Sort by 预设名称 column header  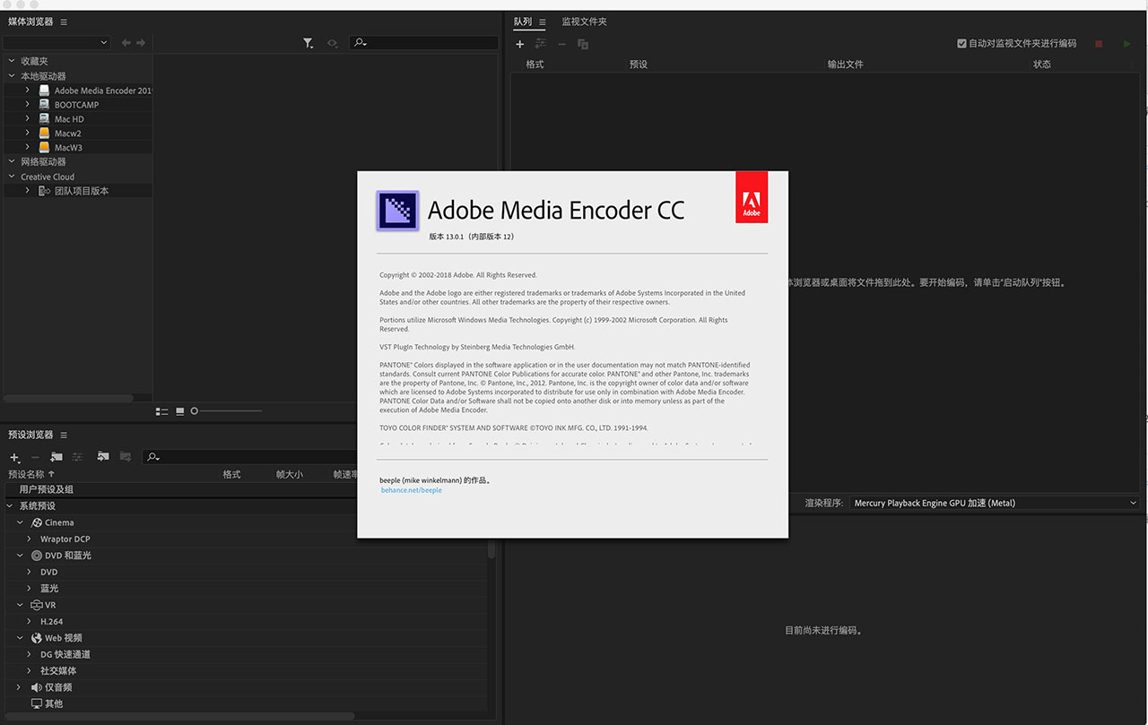click(x=31, y=474)
